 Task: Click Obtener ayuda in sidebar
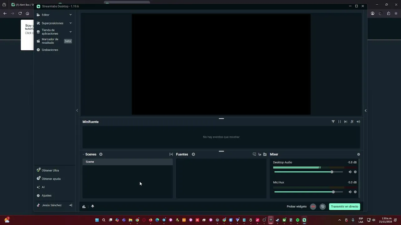[x=51, y=179]
